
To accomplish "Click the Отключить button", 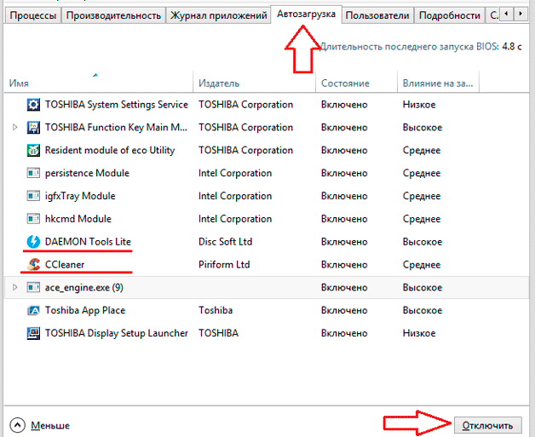I will (487, 425).
